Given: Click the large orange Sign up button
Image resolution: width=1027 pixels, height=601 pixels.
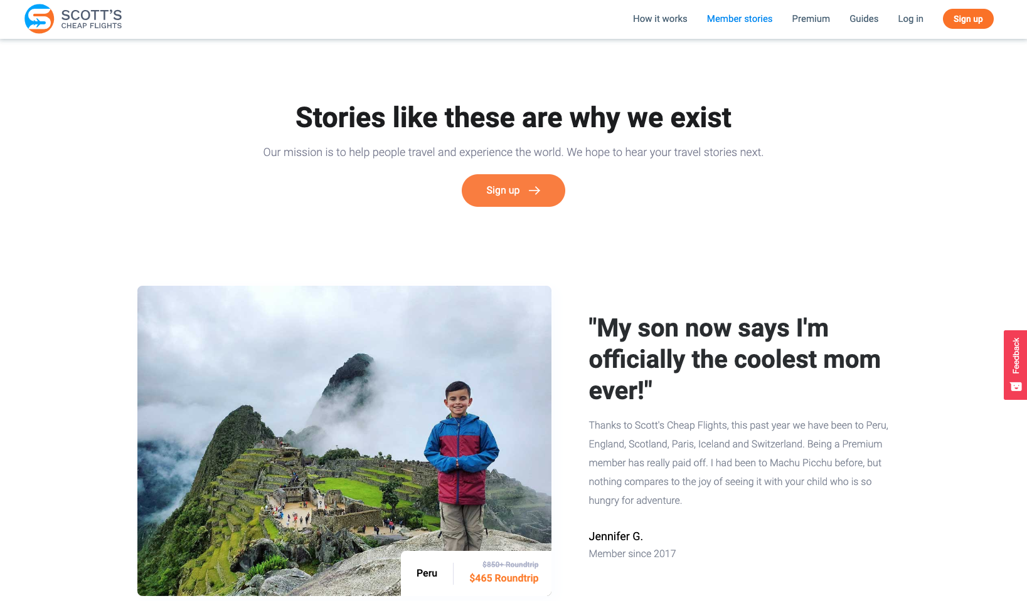Looking at the screenshot, I should tap(513, 191).
